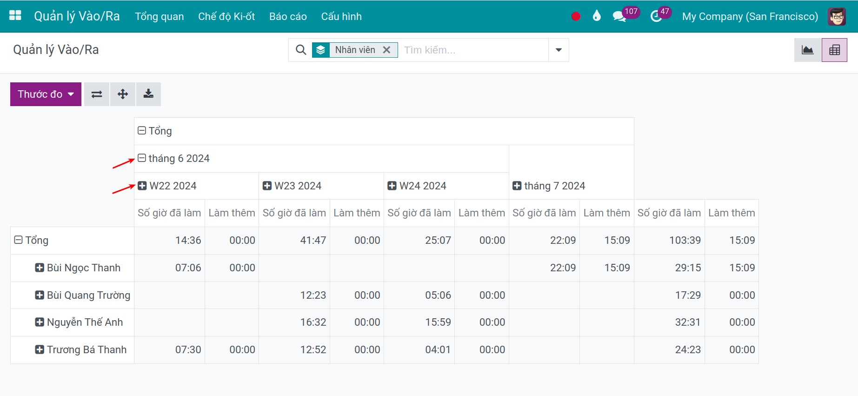This screenshot has width=858, height=396.
Task: Click the Tổng row cell 41:47
Action: click(x=294, y=240)
